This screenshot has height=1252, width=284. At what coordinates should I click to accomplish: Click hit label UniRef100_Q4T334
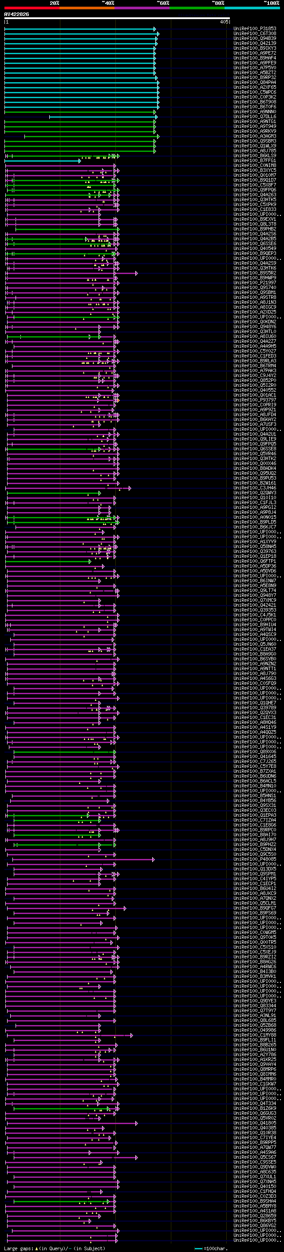point(255,1103)
